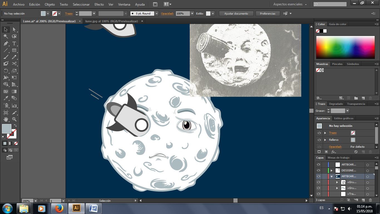
Task: Select the Direct Selection tool
Action: (14, 30)
